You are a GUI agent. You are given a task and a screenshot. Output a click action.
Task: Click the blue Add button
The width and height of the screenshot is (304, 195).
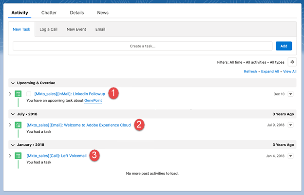tap(284, 46)
